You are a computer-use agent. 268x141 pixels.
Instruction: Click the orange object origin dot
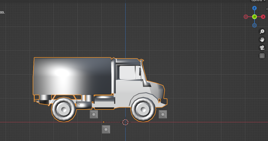[x=104, y=122]
